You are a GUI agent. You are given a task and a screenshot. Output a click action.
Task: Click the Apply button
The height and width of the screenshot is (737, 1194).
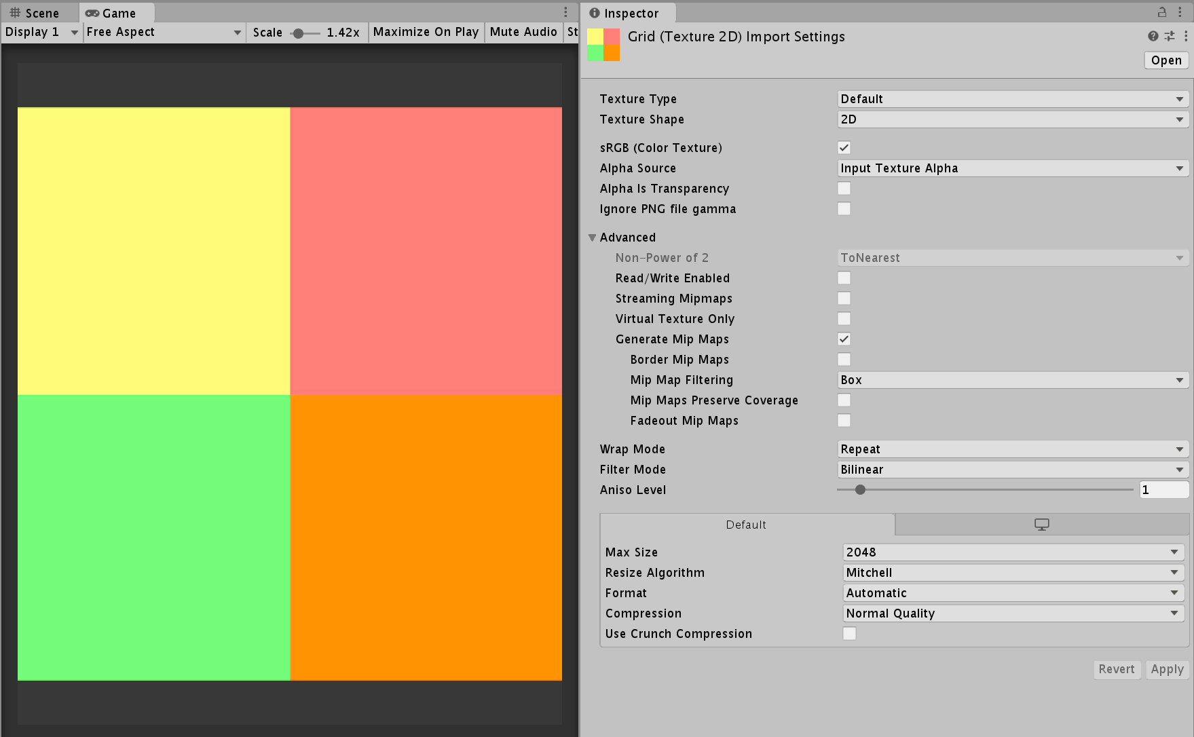(1167, 669)
